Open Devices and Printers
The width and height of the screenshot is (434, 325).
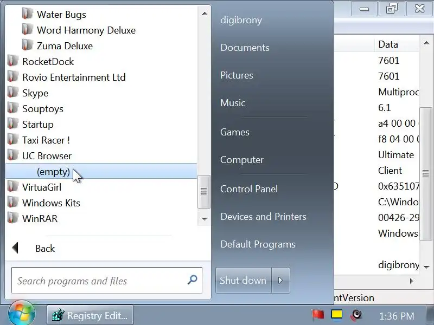point(263,217)
